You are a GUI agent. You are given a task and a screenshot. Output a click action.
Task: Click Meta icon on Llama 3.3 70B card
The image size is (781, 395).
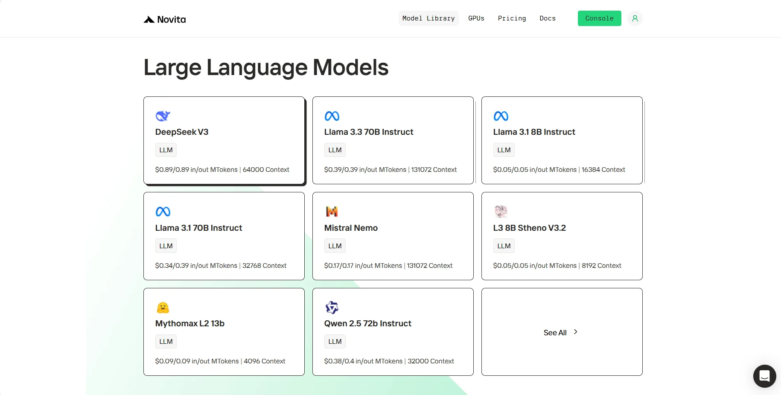coord(332,116)
